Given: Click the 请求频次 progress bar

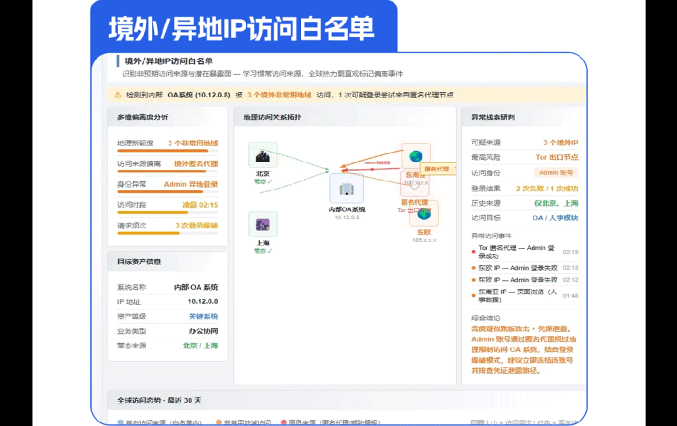Looking at the screenshot, I should tap(168, 233).
